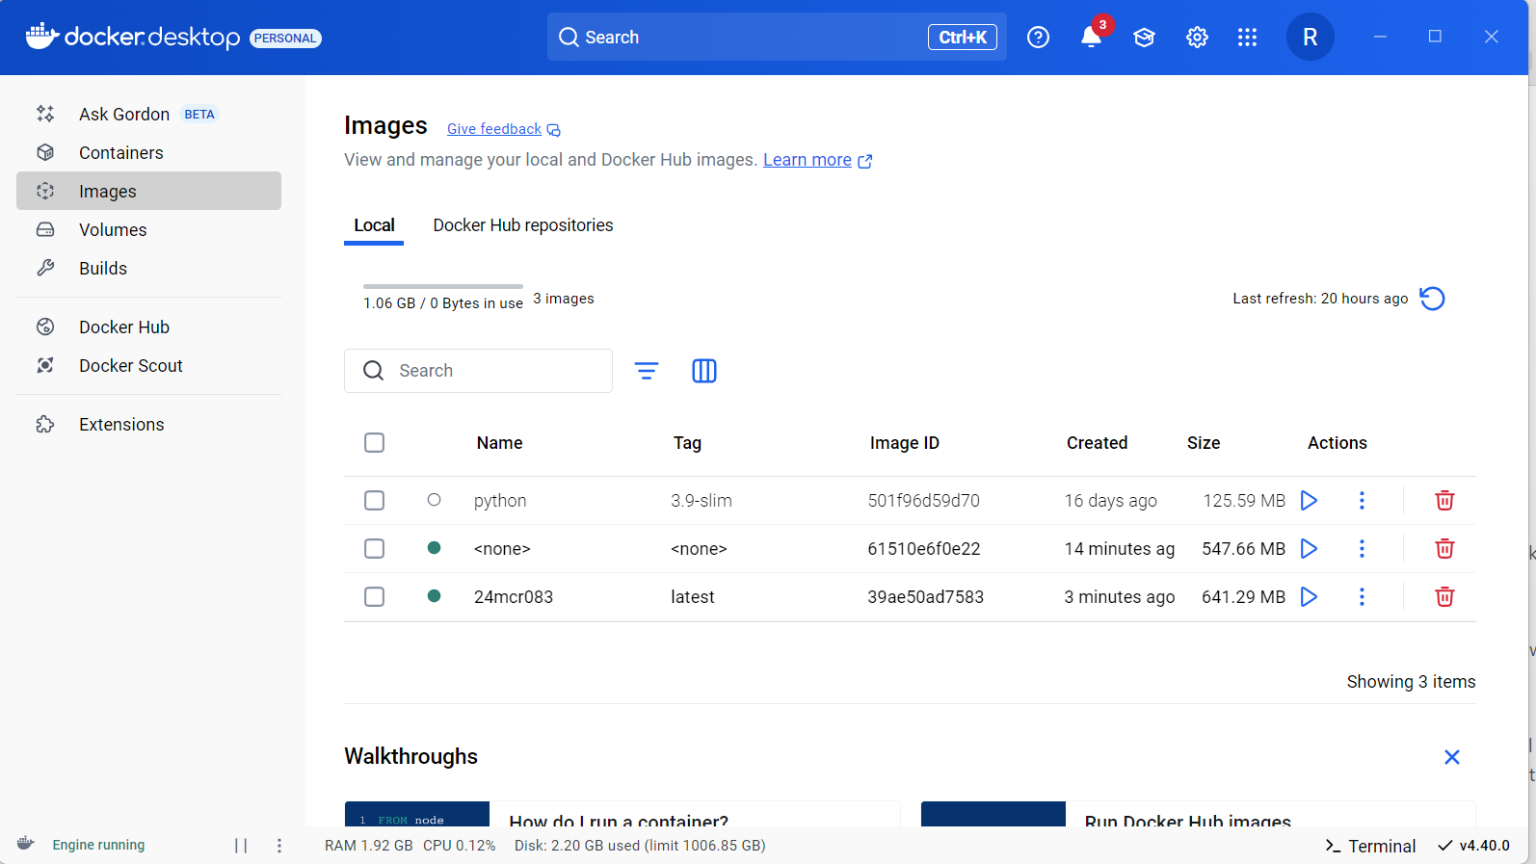Screen dimensions: 1536x864
Task: Open more actions for 24mcr083 image
Action: click(1362, 597)
